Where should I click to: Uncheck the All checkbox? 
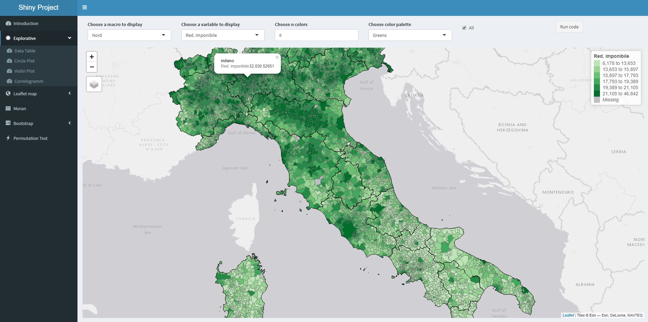[x=464, y=28]
